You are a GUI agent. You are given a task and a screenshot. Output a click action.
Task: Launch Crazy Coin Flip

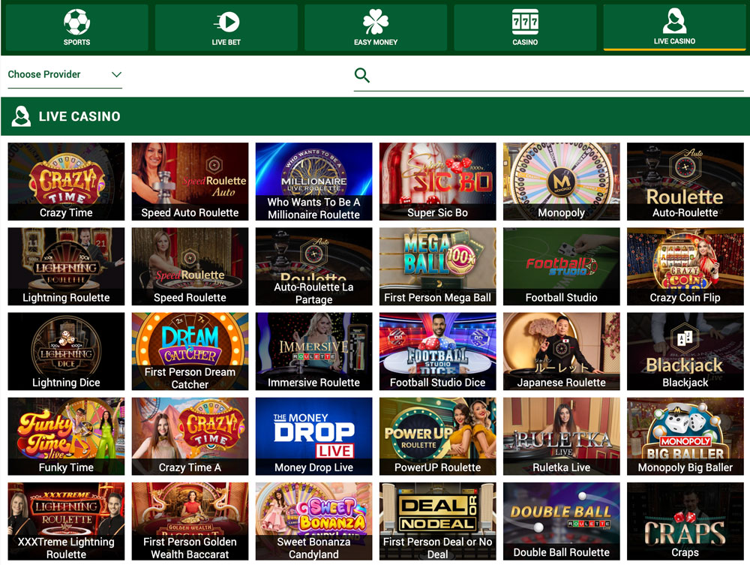tap(685, 266)
